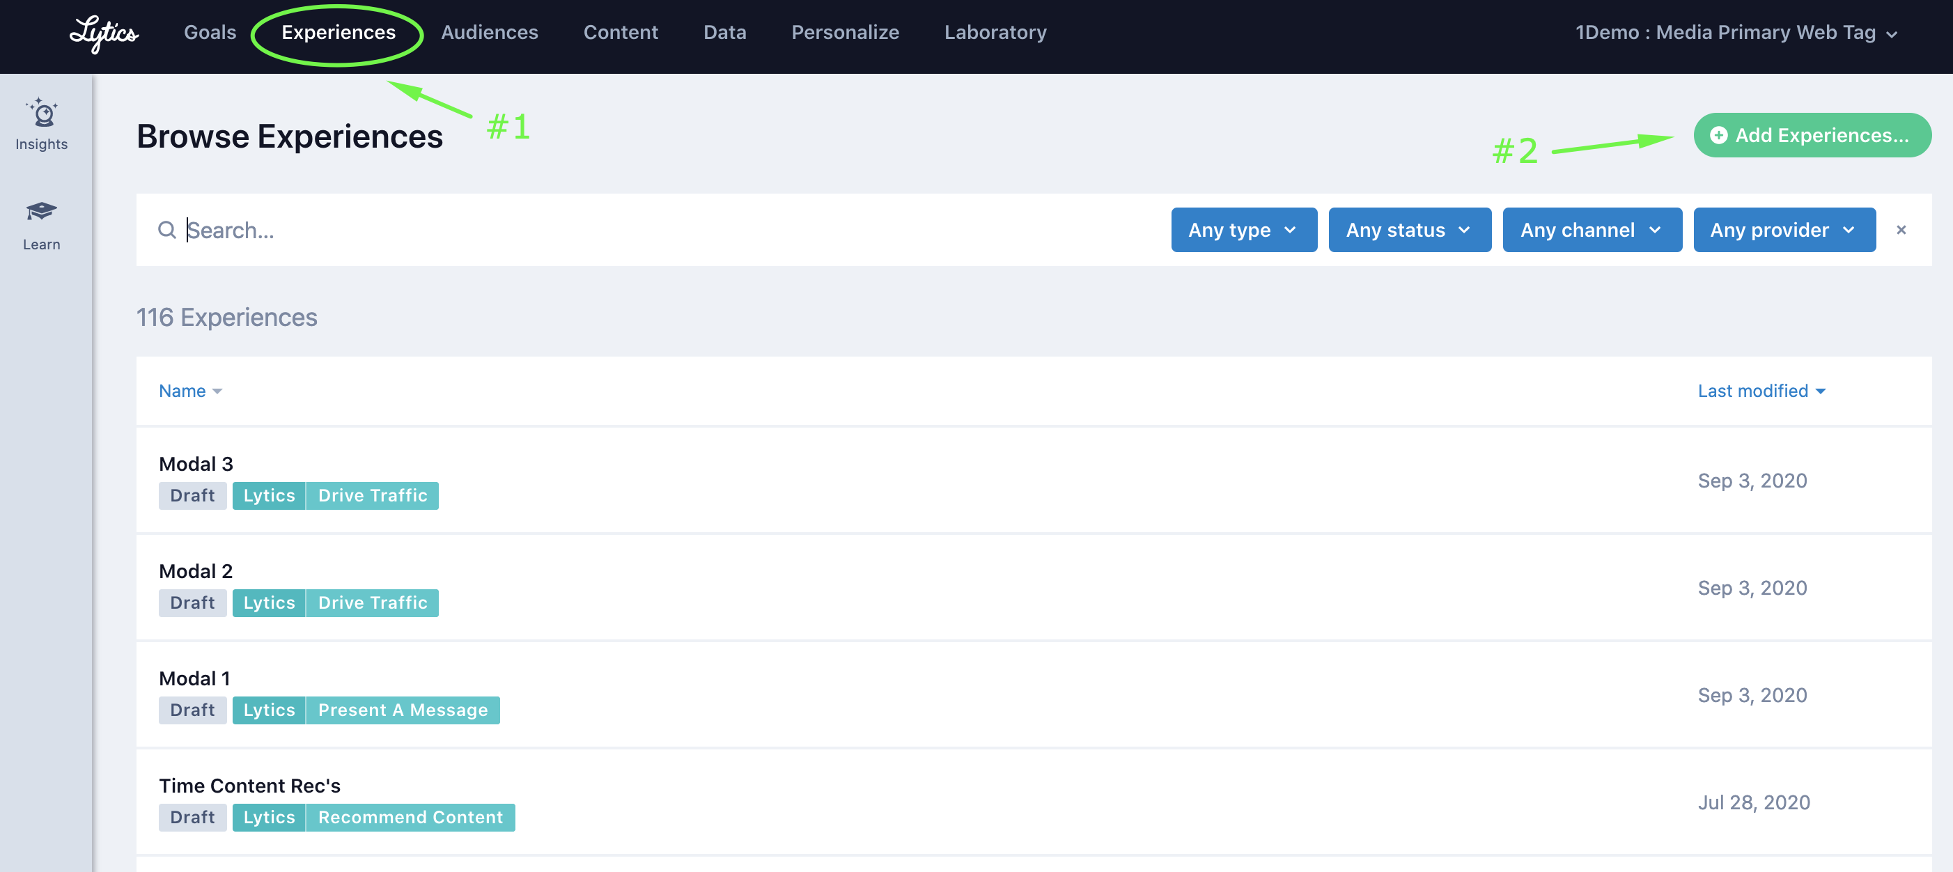
Task: Go to the Goals tab
Action: (210, 33)
